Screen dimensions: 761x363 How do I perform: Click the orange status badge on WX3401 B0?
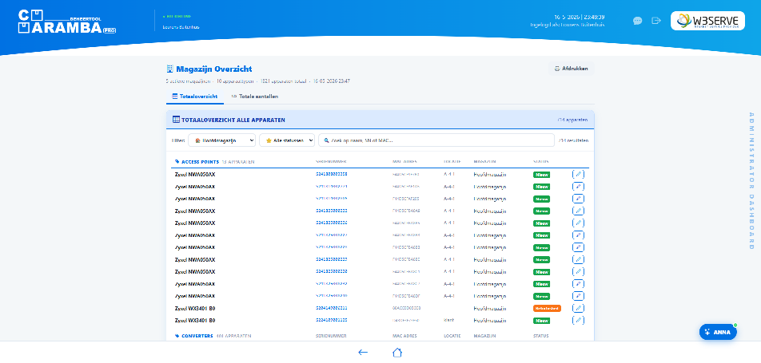tap(547, 308)
